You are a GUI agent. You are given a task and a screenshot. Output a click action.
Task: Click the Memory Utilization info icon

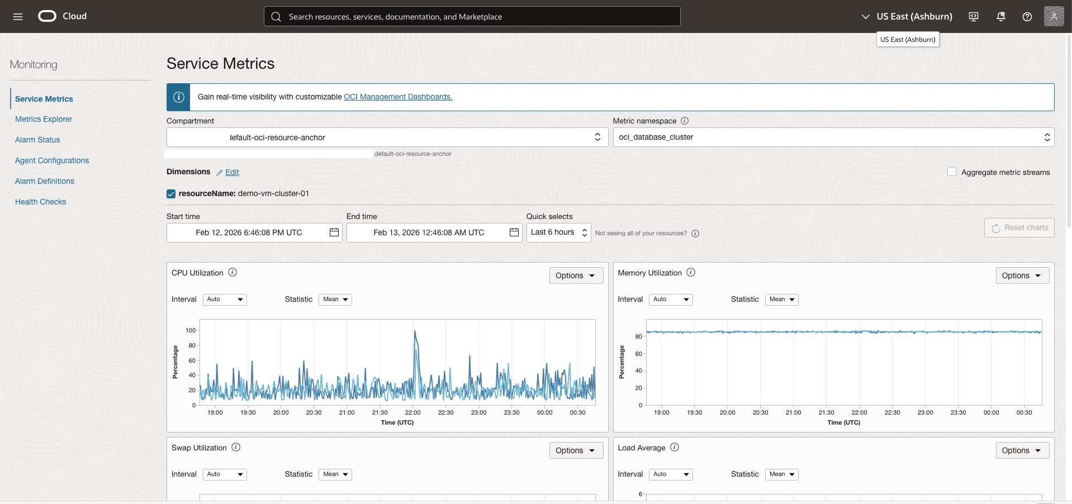click(691, 272)
